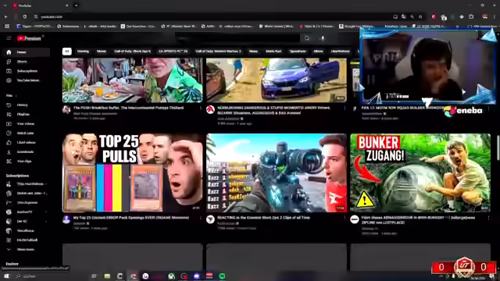Open the Bunker lostplace video title

pyautogui.click(x=419, y=220)
